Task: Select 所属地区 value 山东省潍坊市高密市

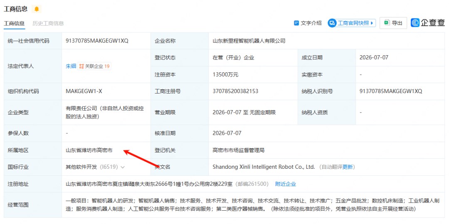Action: tap(89, 150)
